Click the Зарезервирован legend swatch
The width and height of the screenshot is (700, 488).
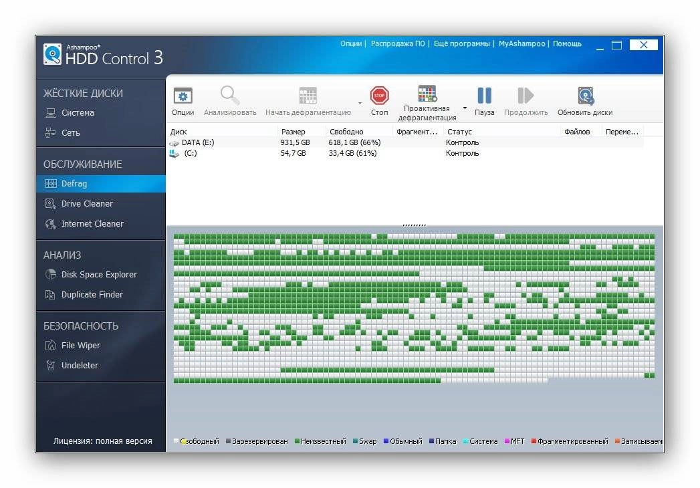coord(228,441)
